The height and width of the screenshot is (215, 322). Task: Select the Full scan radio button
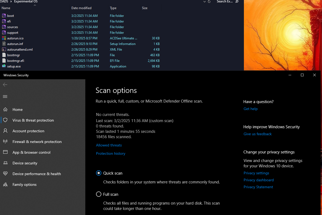[99, 194]
